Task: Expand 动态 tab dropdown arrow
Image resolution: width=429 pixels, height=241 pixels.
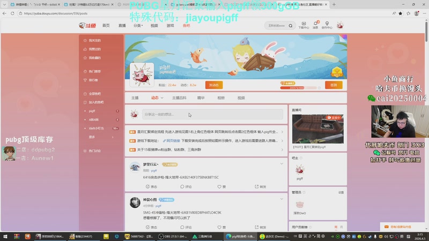Action: pos(162,98)
